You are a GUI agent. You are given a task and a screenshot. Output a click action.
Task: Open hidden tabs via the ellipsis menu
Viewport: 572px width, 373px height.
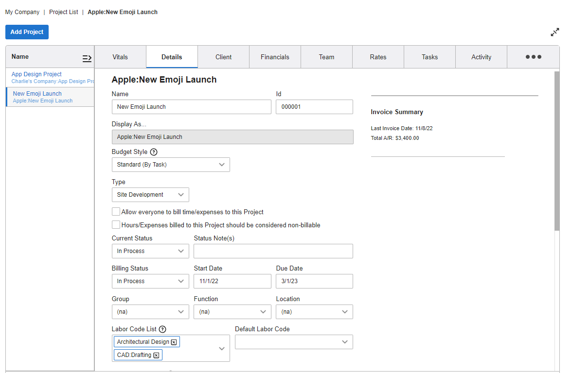tap(533, 57)
